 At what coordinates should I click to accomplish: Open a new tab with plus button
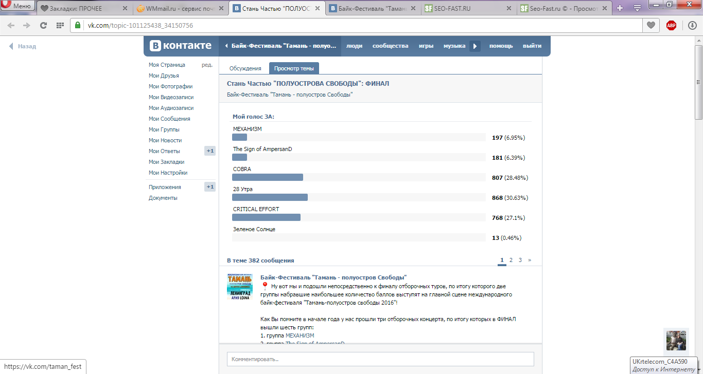point(620,8)
